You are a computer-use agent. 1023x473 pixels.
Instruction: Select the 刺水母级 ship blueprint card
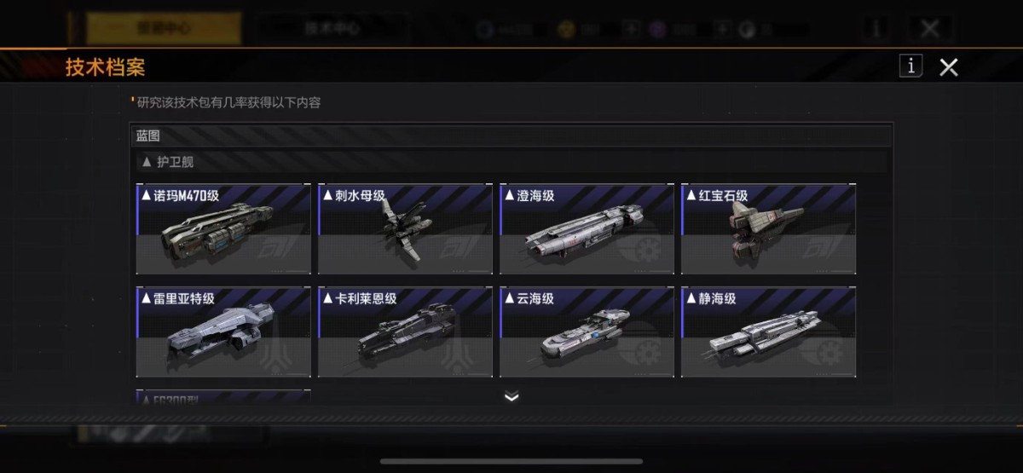click(x=405, y=228)
